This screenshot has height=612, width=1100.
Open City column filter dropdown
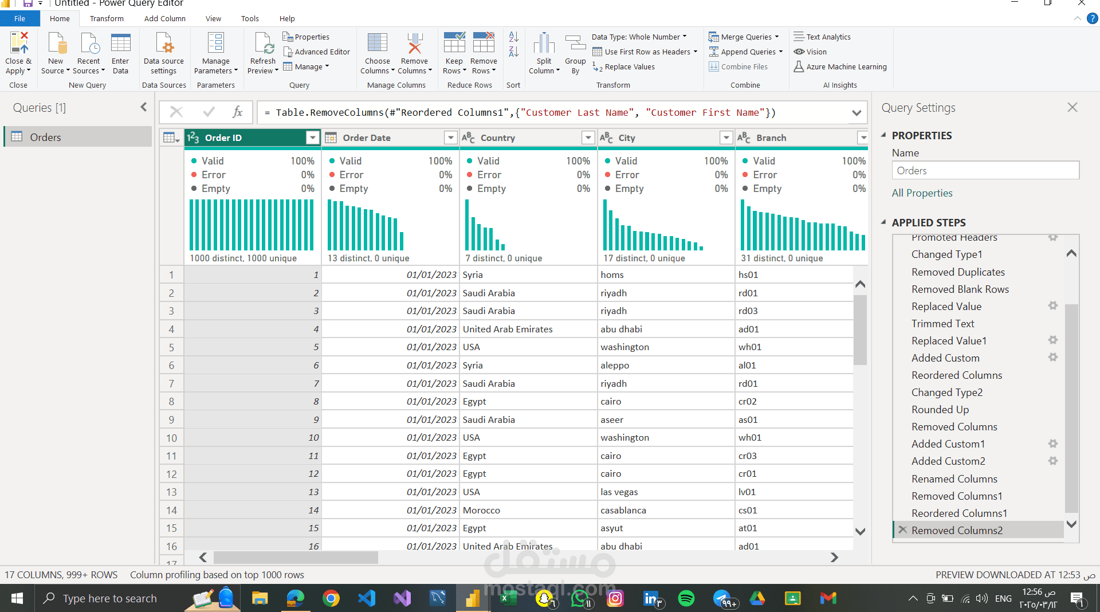coord(726,138)
